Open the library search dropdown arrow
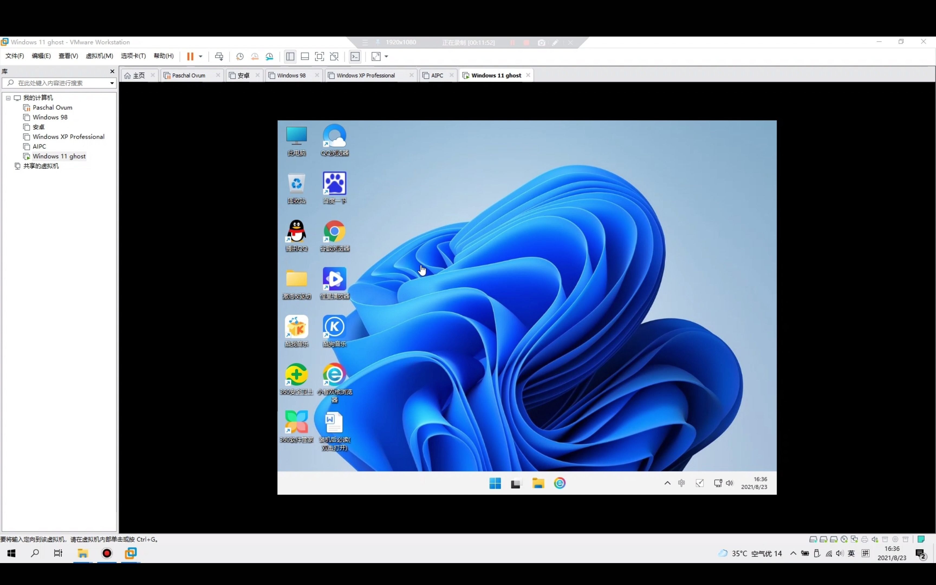The image size is (936, 585). 112,83
